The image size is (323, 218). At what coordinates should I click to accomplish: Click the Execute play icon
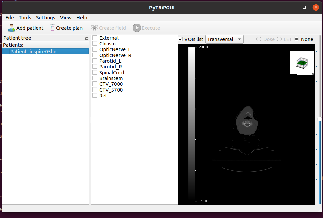coord(136,28)
